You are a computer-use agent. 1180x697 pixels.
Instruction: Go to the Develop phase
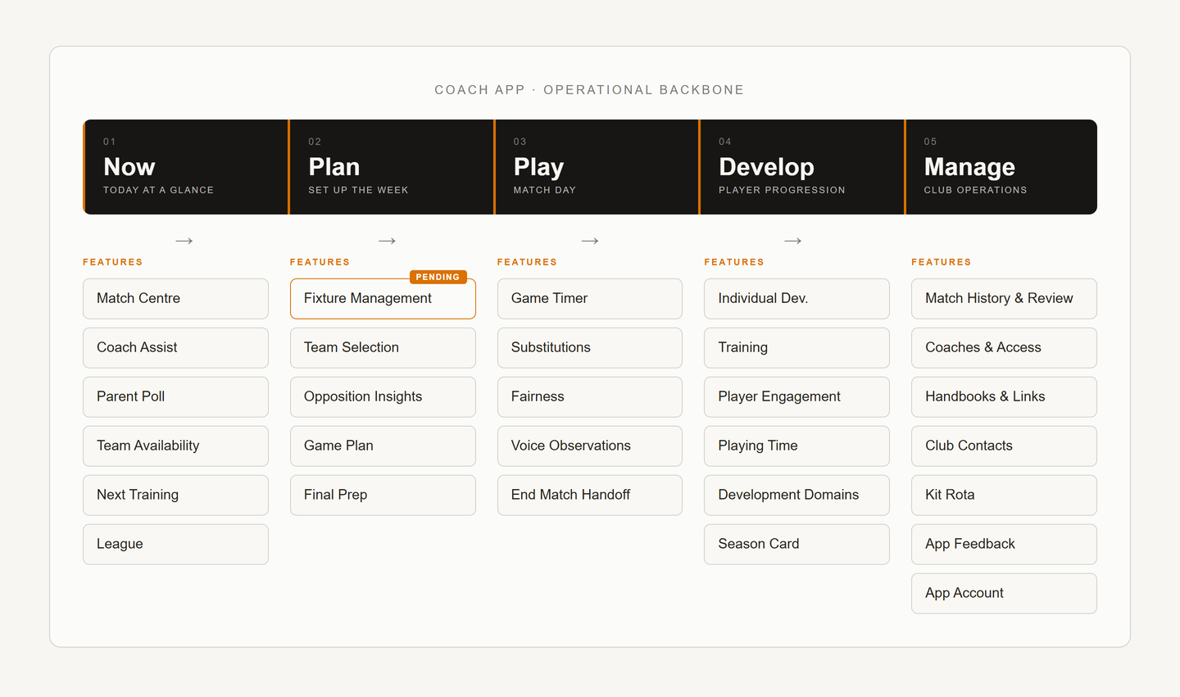pyautogui.click(x=802, y=167)
